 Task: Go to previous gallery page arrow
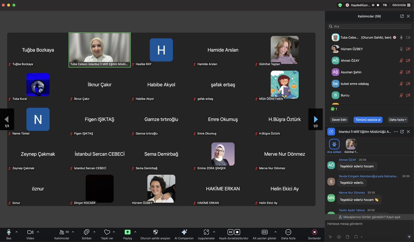point(7,119)
